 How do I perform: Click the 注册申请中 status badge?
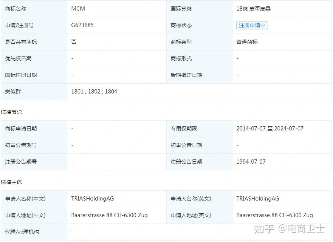click(252, 25)
